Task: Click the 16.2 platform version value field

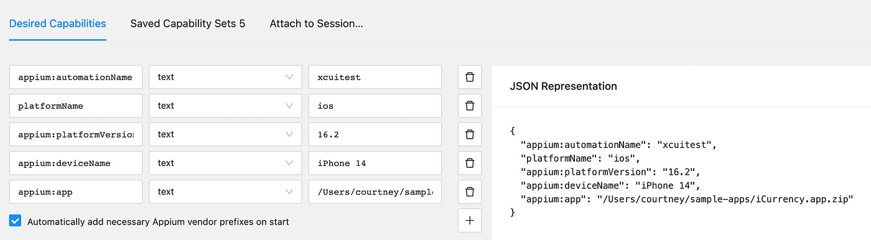Action: point(375,134)
